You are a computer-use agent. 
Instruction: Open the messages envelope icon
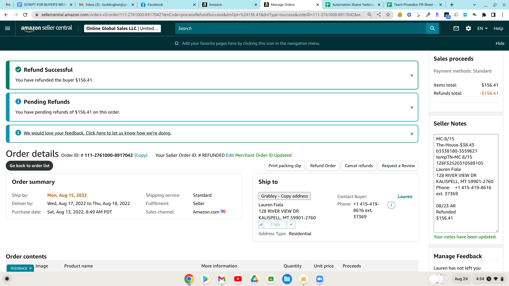pyautogui.click(x=456, y=28)
